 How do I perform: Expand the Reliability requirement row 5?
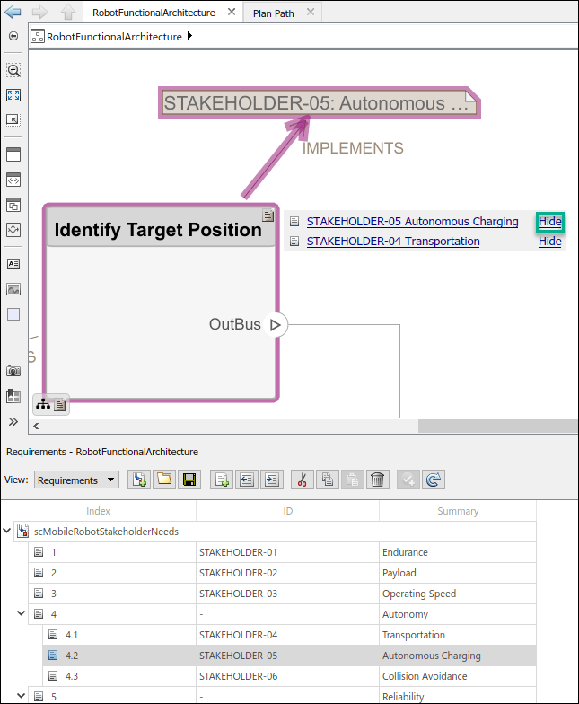(x=21, y=696)
